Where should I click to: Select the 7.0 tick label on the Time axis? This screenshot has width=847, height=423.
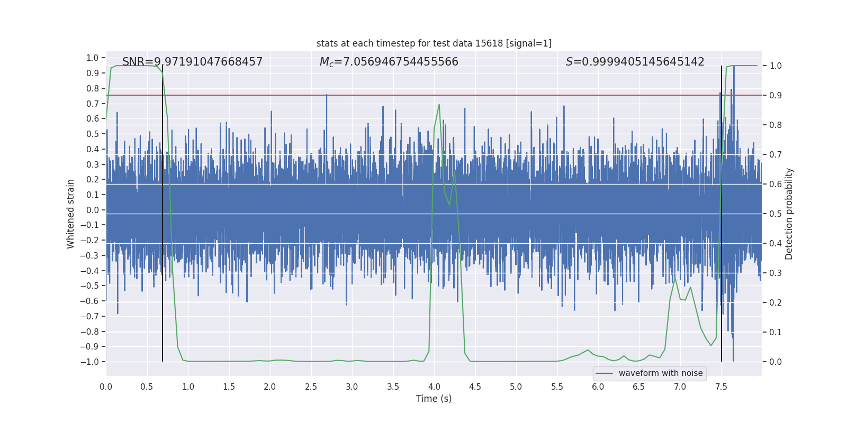pyautogui.click(x=680, y=387)
